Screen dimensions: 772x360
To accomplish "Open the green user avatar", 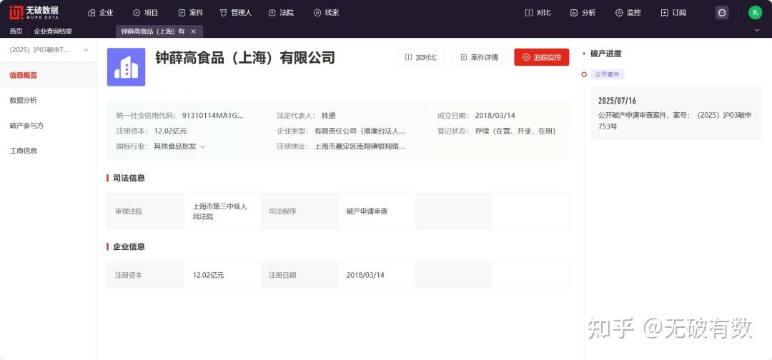I will [756, 13].
